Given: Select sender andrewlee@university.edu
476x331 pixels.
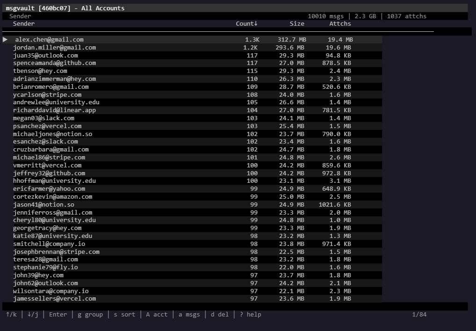Looking at the screenshot, I should click(x=192, y=102).
